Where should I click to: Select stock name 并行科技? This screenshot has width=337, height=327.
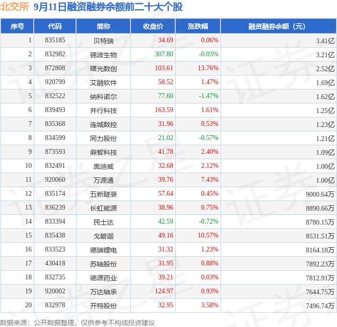coord(104,111)
